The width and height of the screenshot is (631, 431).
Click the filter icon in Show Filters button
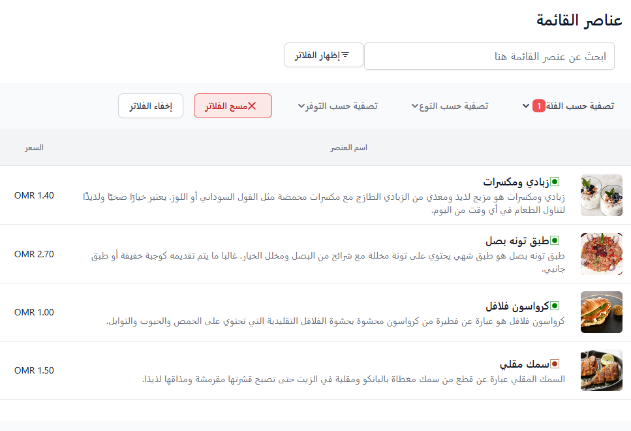346,55
